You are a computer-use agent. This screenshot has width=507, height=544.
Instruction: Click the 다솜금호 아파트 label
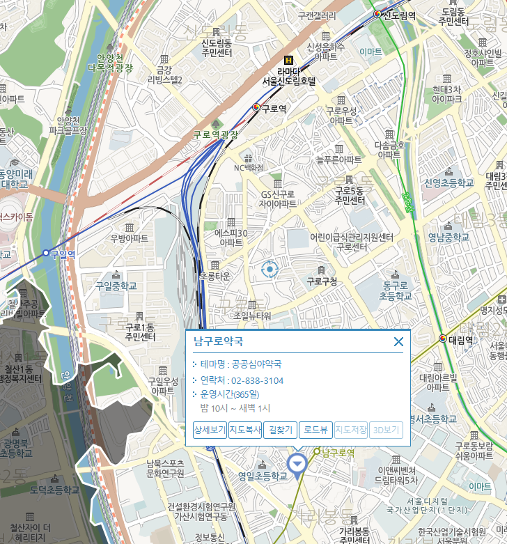389,150
